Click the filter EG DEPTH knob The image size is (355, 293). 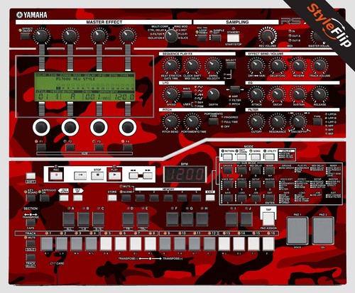(298, 121)
